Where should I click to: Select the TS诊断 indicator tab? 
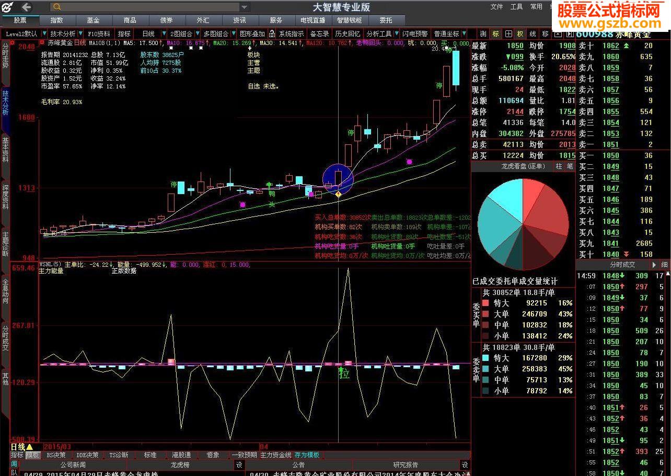tap(119, 455)
